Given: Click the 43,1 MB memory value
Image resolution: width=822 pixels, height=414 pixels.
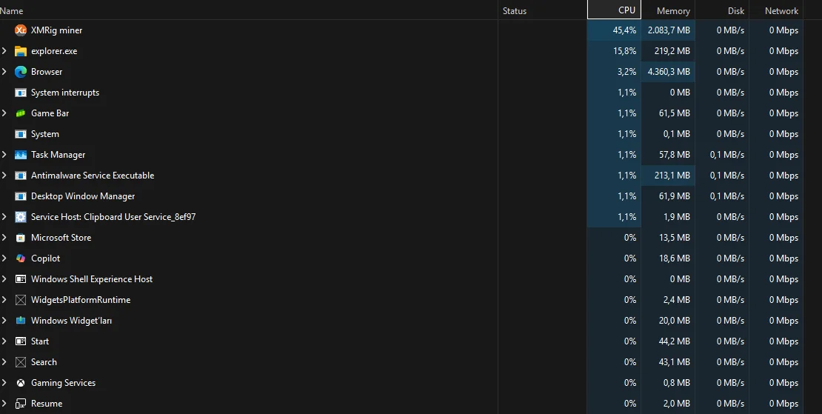Looking at the screenshot, I should (674, 362).
